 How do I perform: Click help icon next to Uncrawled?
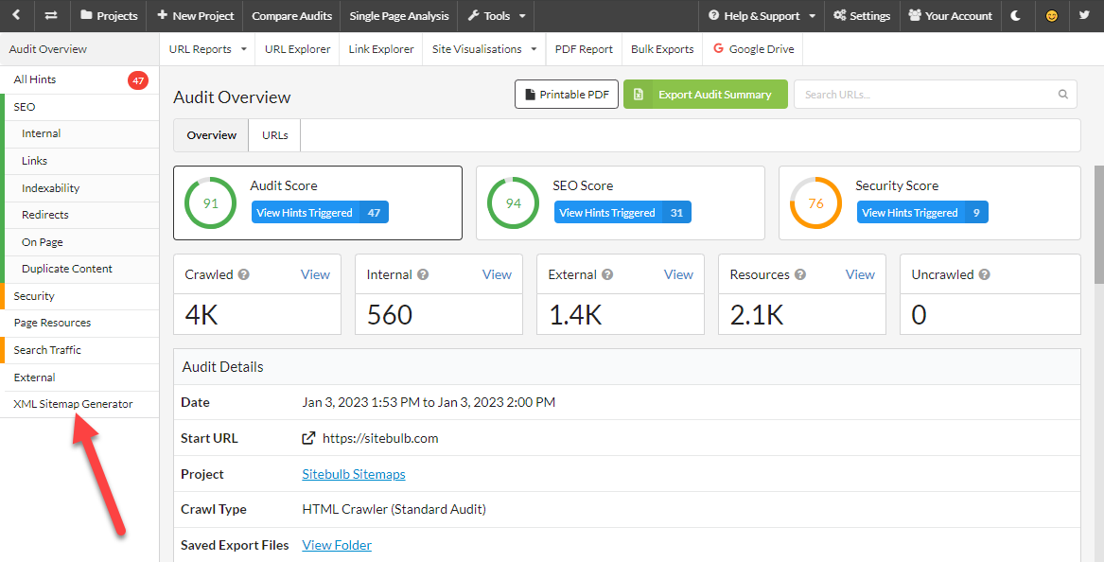coord(984,274)
